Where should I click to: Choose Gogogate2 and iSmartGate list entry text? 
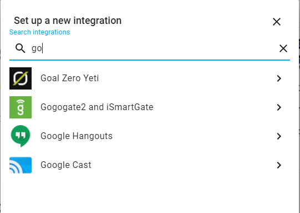pyautogui.click(x=97, y=107)
